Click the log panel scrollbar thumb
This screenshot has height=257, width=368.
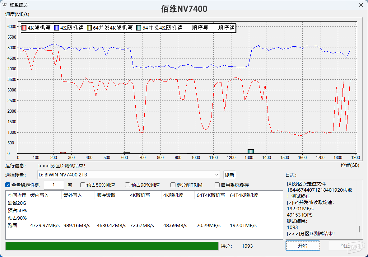[359, 229]
